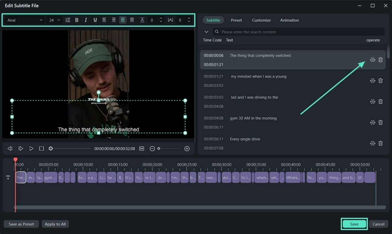Click the text track T icon
Screen dimensions: 392x234
(x=8, y=177)
